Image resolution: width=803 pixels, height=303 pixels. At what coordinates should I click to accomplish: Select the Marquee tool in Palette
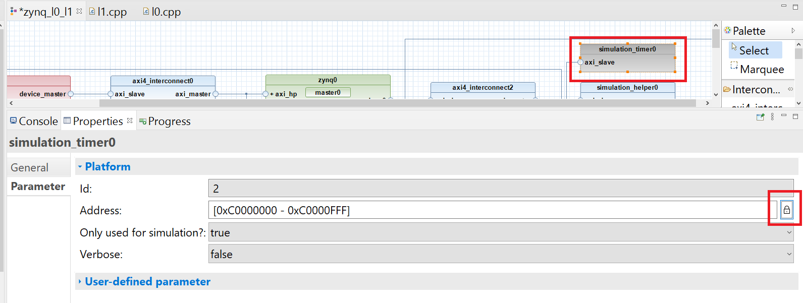pyautogui.click(x=757, y=69)
